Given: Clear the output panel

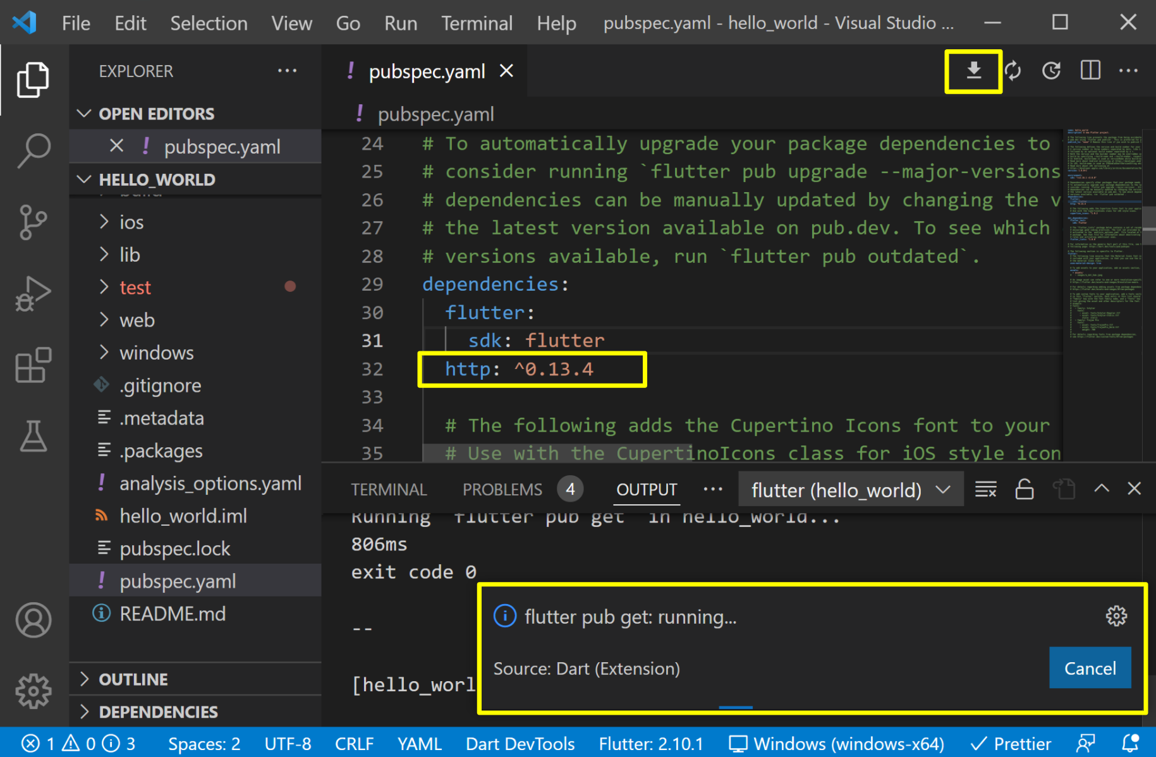Looking at the screenshot, I should (x=986, y=489).
